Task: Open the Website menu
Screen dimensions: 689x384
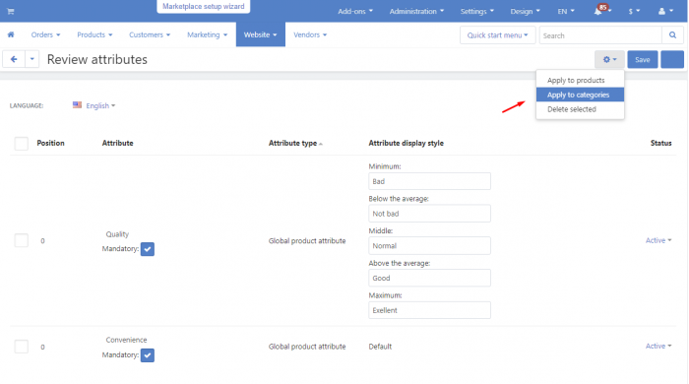Action: coord(261,34)
